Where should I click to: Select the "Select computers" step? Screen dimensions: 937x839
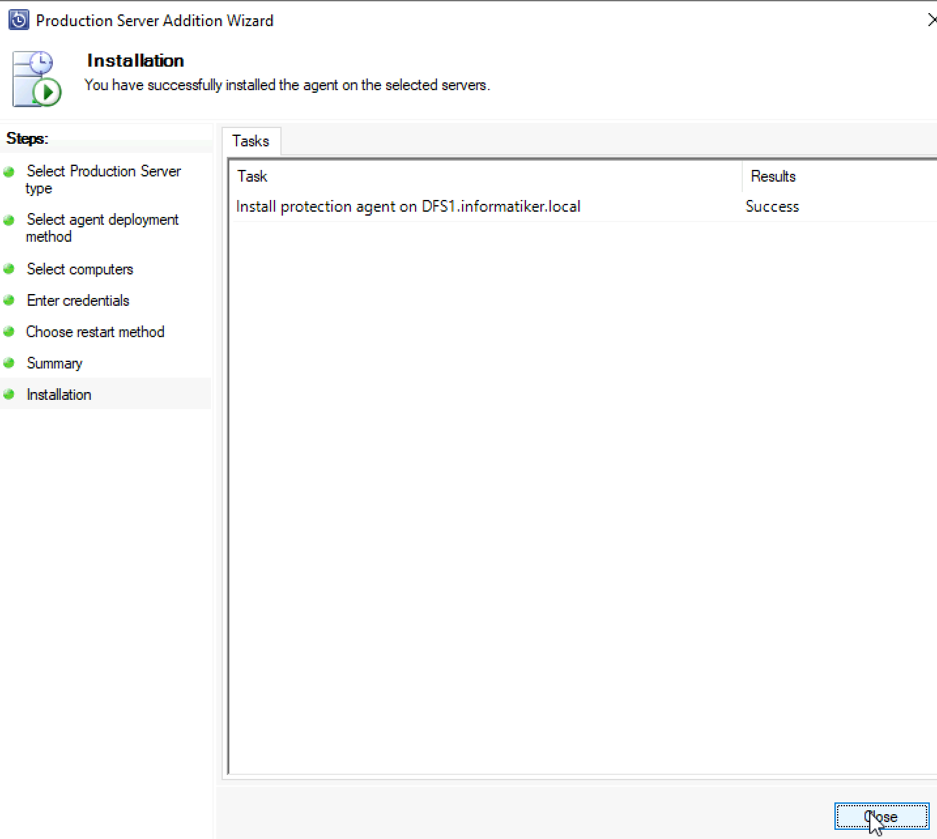(x=80, y=269)
